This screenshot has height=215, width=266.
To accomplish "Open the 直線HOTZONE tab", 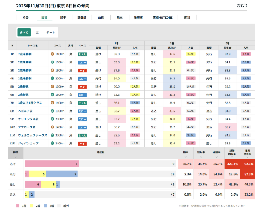I will pyautogui.click(x=163, y=17).
